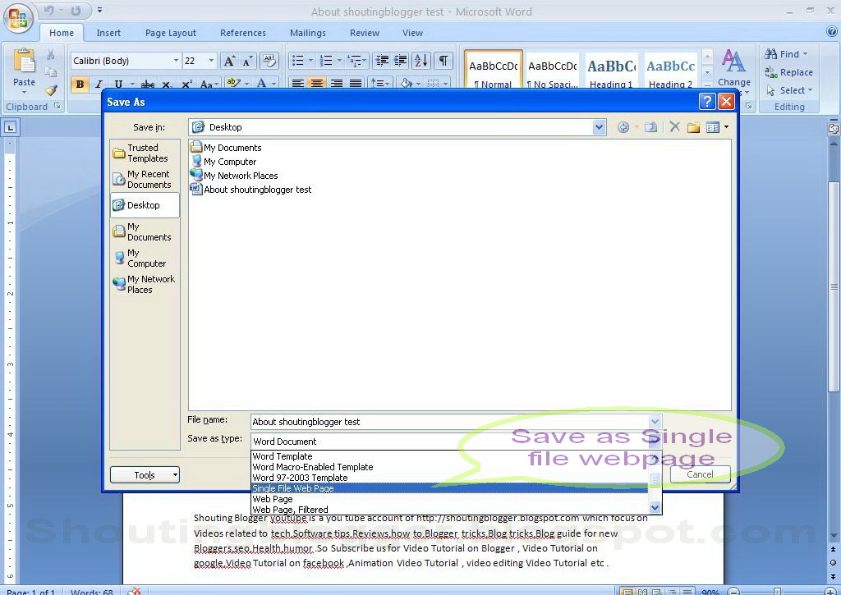Toggle Show/Hide paragraph marks
Viewport: 841px width, 595px height.
point(443,61)
